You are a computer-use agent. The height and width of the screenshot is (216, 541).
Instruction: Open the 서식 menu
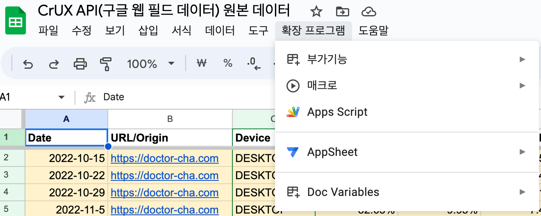click(182, 30)
